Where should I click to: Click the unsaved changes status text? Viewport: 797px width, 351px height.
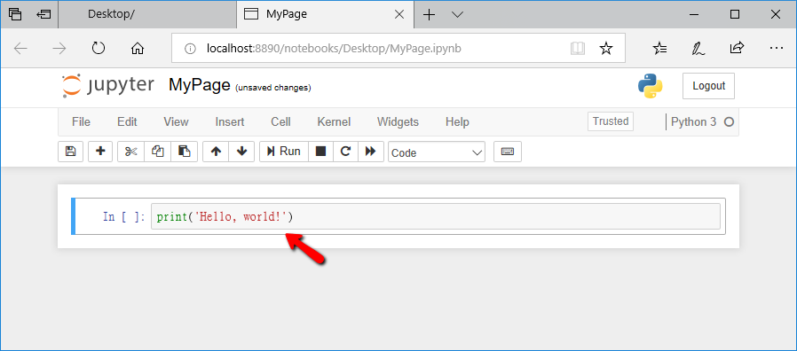[x=273, y=88]
